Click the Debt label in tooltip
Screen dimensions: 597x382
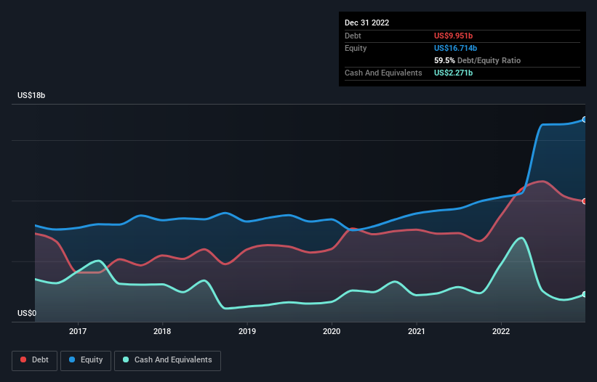[x=353, y=36]
